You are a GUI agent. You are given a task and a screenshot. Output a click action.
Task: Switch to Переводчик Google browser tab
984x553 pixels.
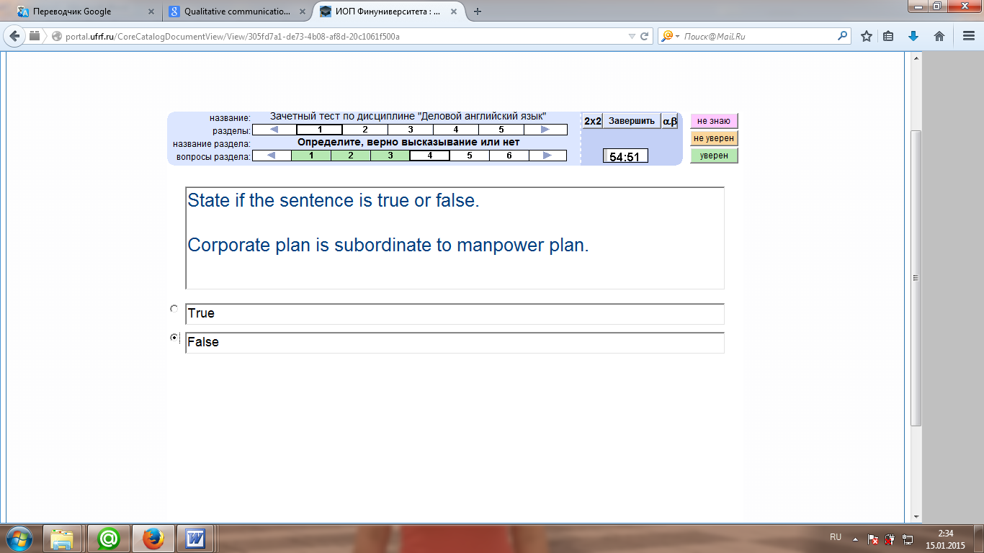[x=85, y=12]
